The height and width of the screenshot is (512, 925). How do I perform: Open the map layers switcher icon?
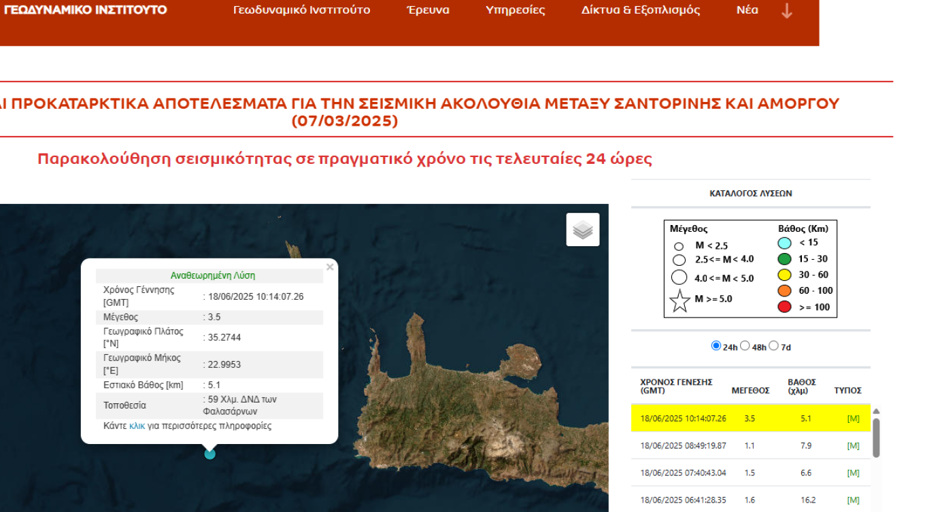583,230
